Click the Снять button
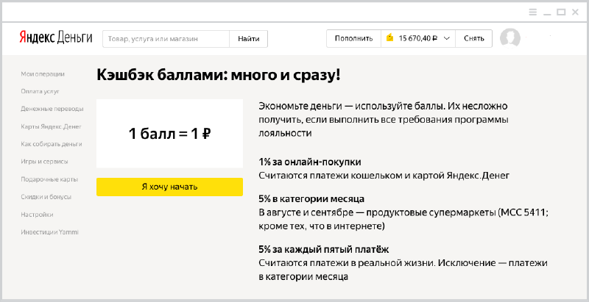Screen dimensions: 589x302 click(473, 38)
